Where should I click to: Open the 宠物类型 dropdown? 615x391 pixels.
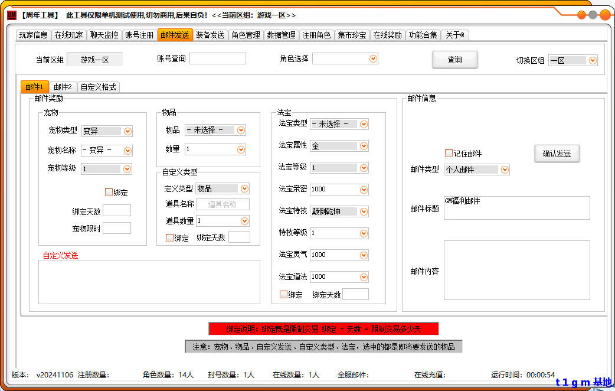click(x=127, y=131)
